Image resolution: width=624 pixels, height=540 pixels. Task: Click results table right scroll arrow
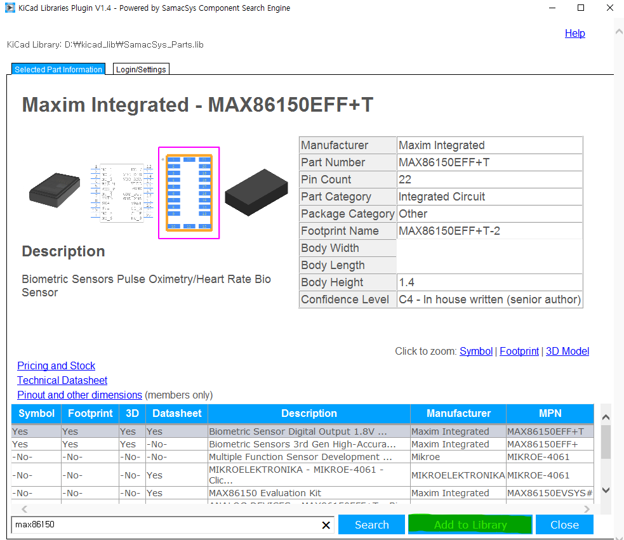(587, 509)
